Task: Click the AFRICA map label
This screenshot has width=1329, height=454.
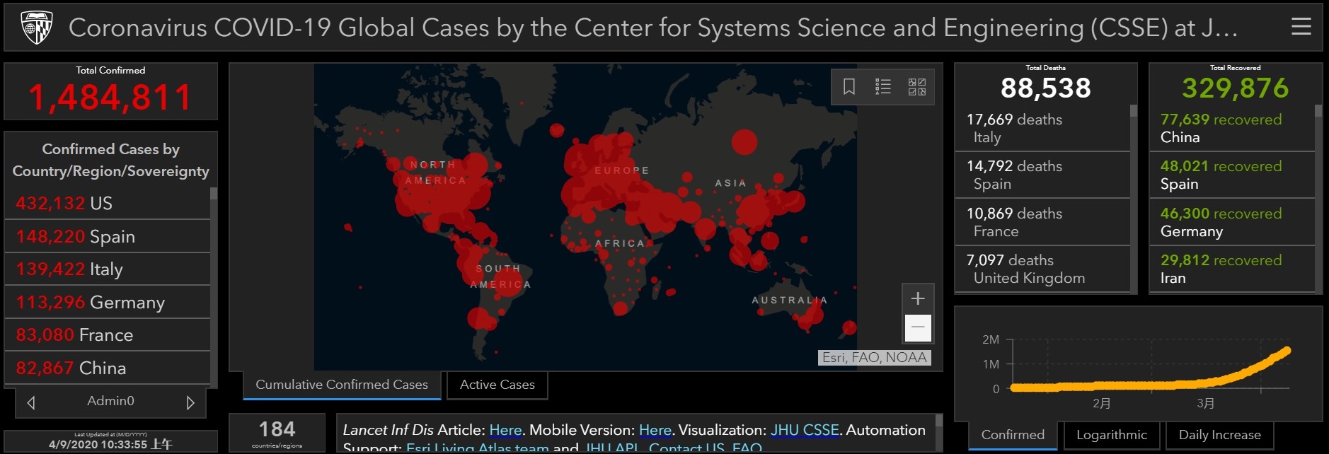Action: coord(620,243)
